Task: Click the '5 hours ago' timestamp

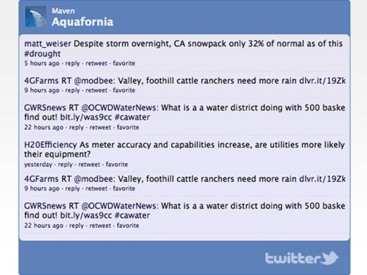Action: click(42, 64)
